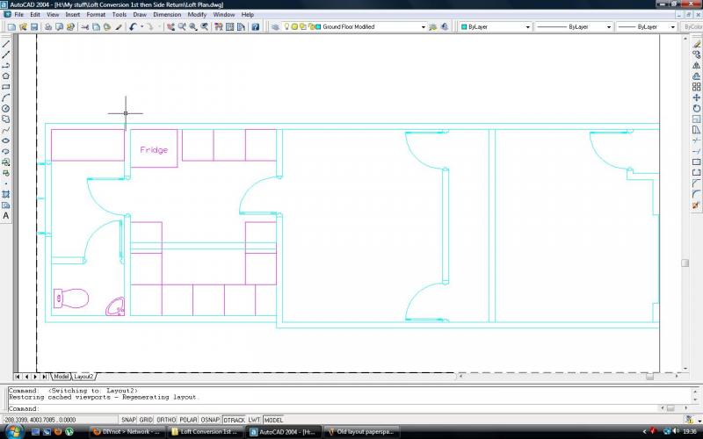The image size is (703, 439).
Task: Click the Command input line
Action: [x=351, y=408]
